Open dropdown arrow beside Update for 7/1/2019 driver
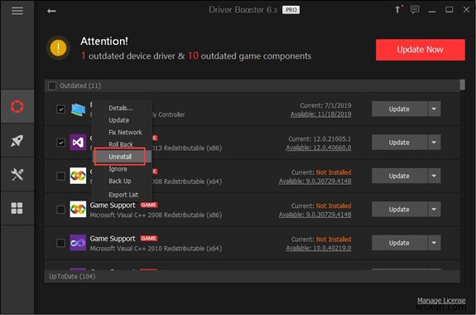This screenshot has height=315, width=476. (x=434, y=109)
